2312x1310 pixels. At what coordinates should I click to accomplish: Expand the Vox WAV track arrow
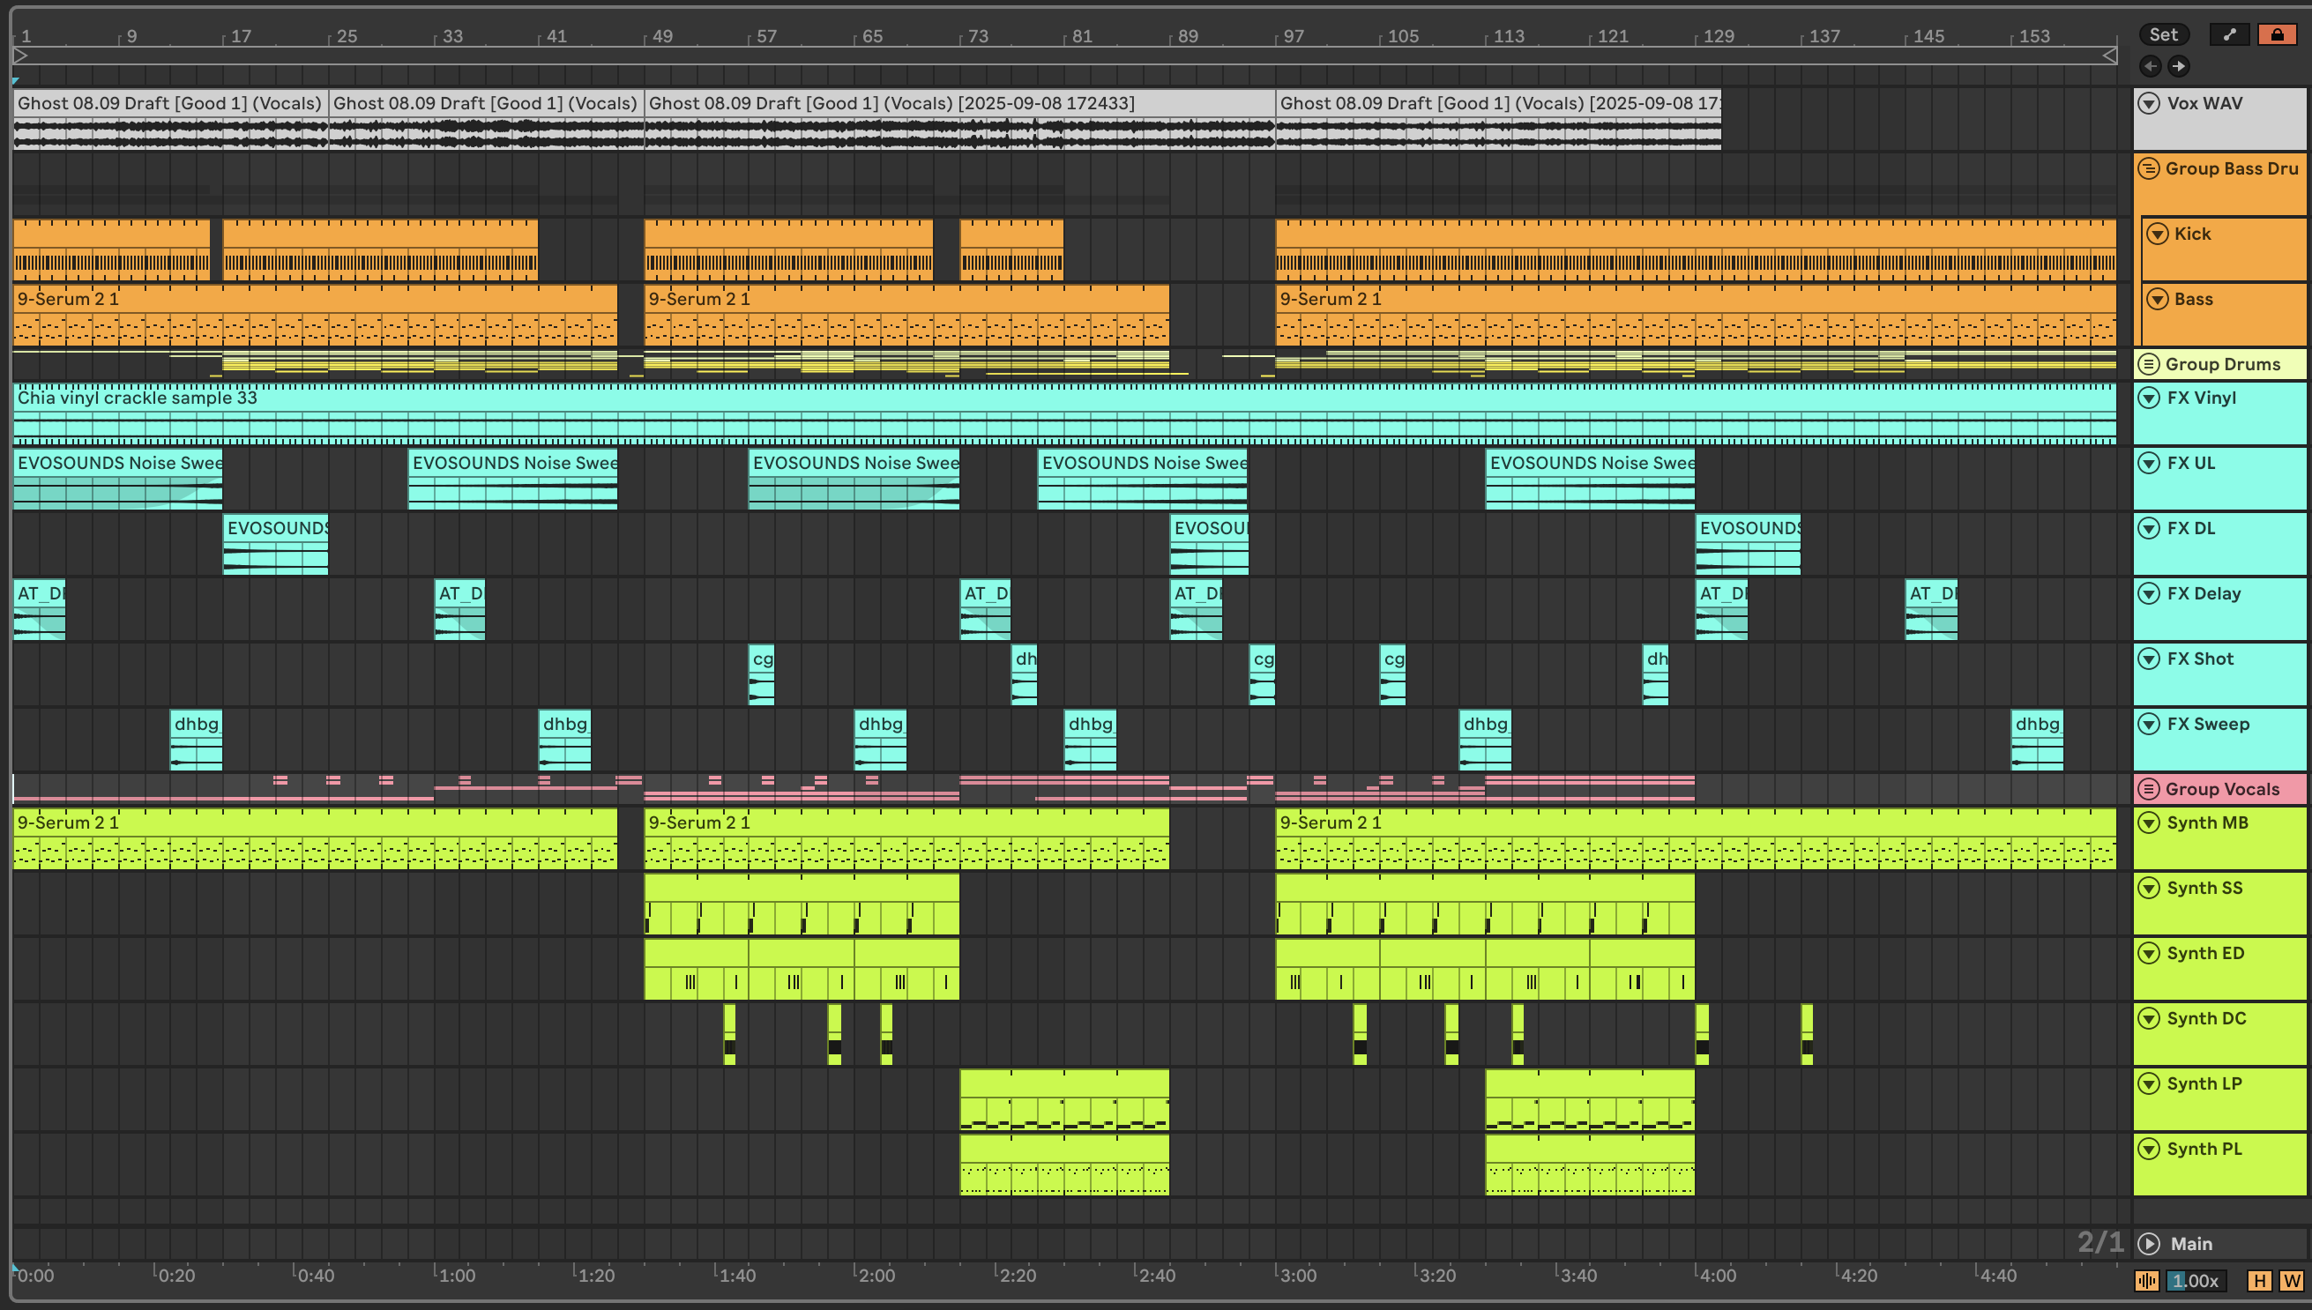2149,103
